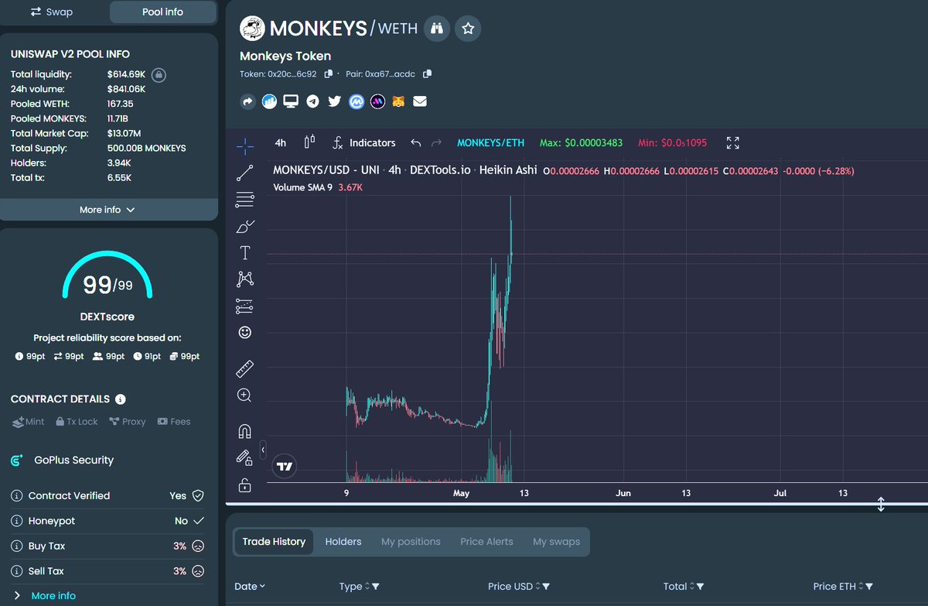Viewport: 928px width, 606px height.
Task: Toggle stay in drawing mode pencil-lock
Action: (x=244, y=457)
